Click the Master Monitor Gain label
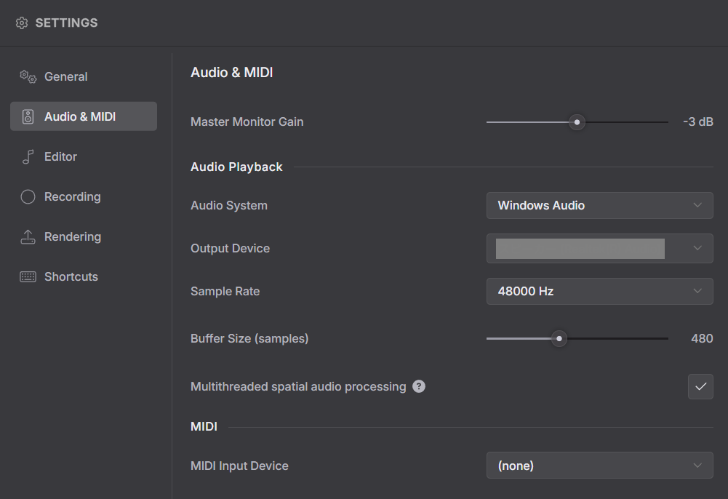The height and width of the screenshot is (499, 728). coord(247,121)
